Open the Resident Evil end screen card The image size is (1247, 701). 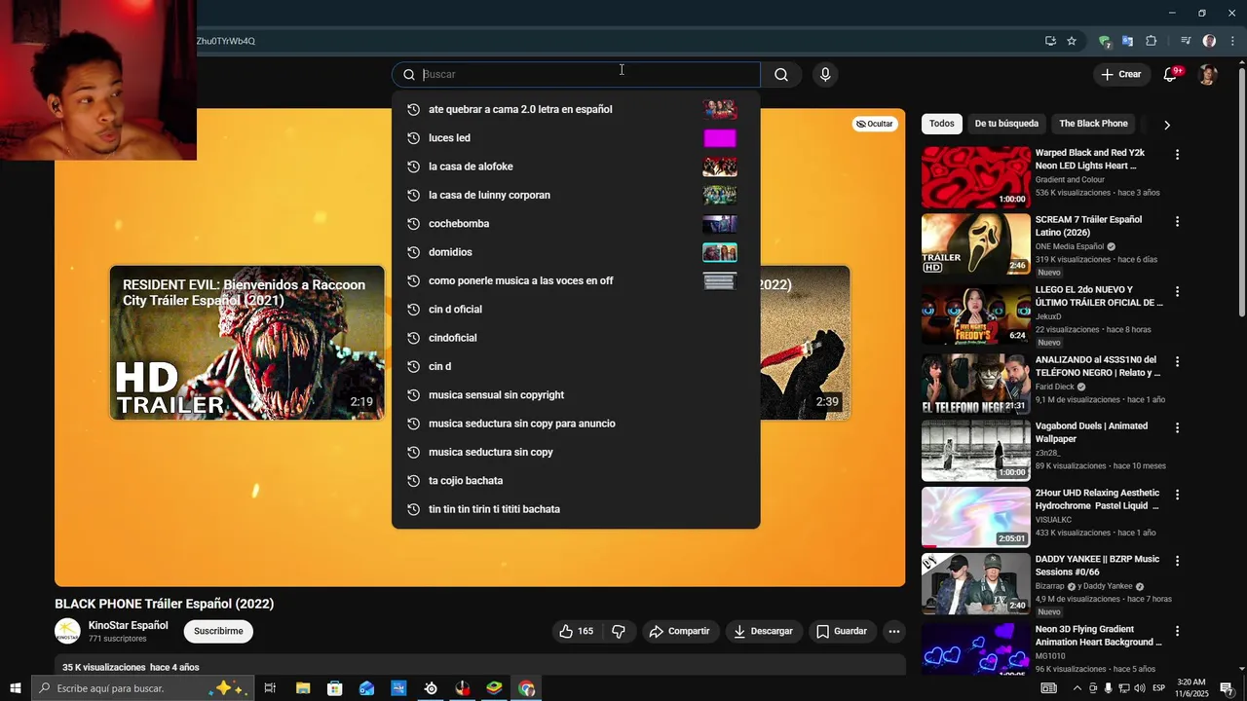(x=247, y=343)
